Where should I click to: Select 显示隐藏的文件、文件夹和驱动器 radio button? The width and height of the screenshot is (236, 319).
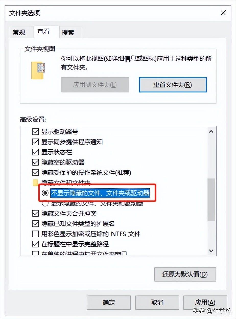tap(45, 203)
